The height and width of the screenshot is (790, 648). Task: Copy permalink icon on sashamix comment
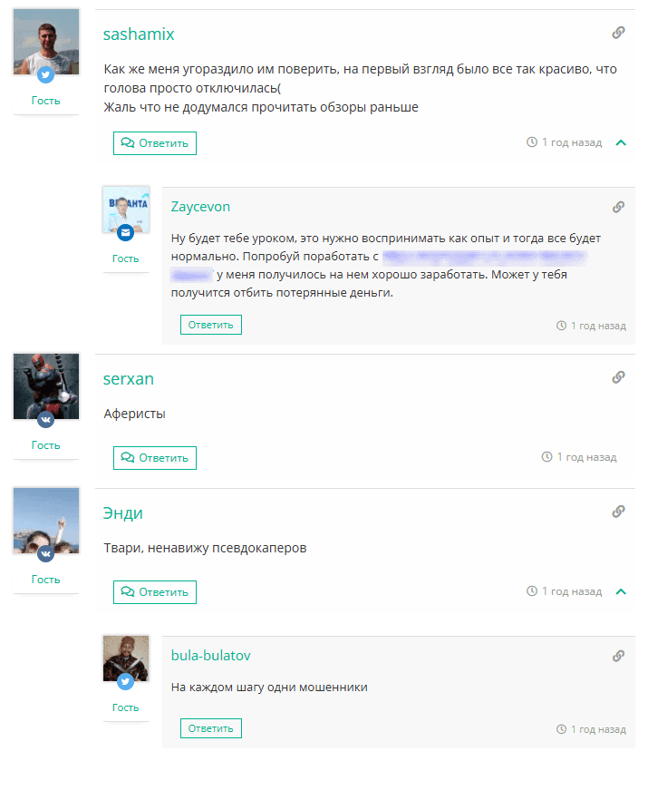point(618,33)
